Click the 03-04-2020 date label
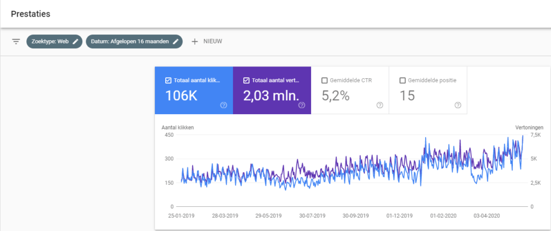 [x=486, y=215]
